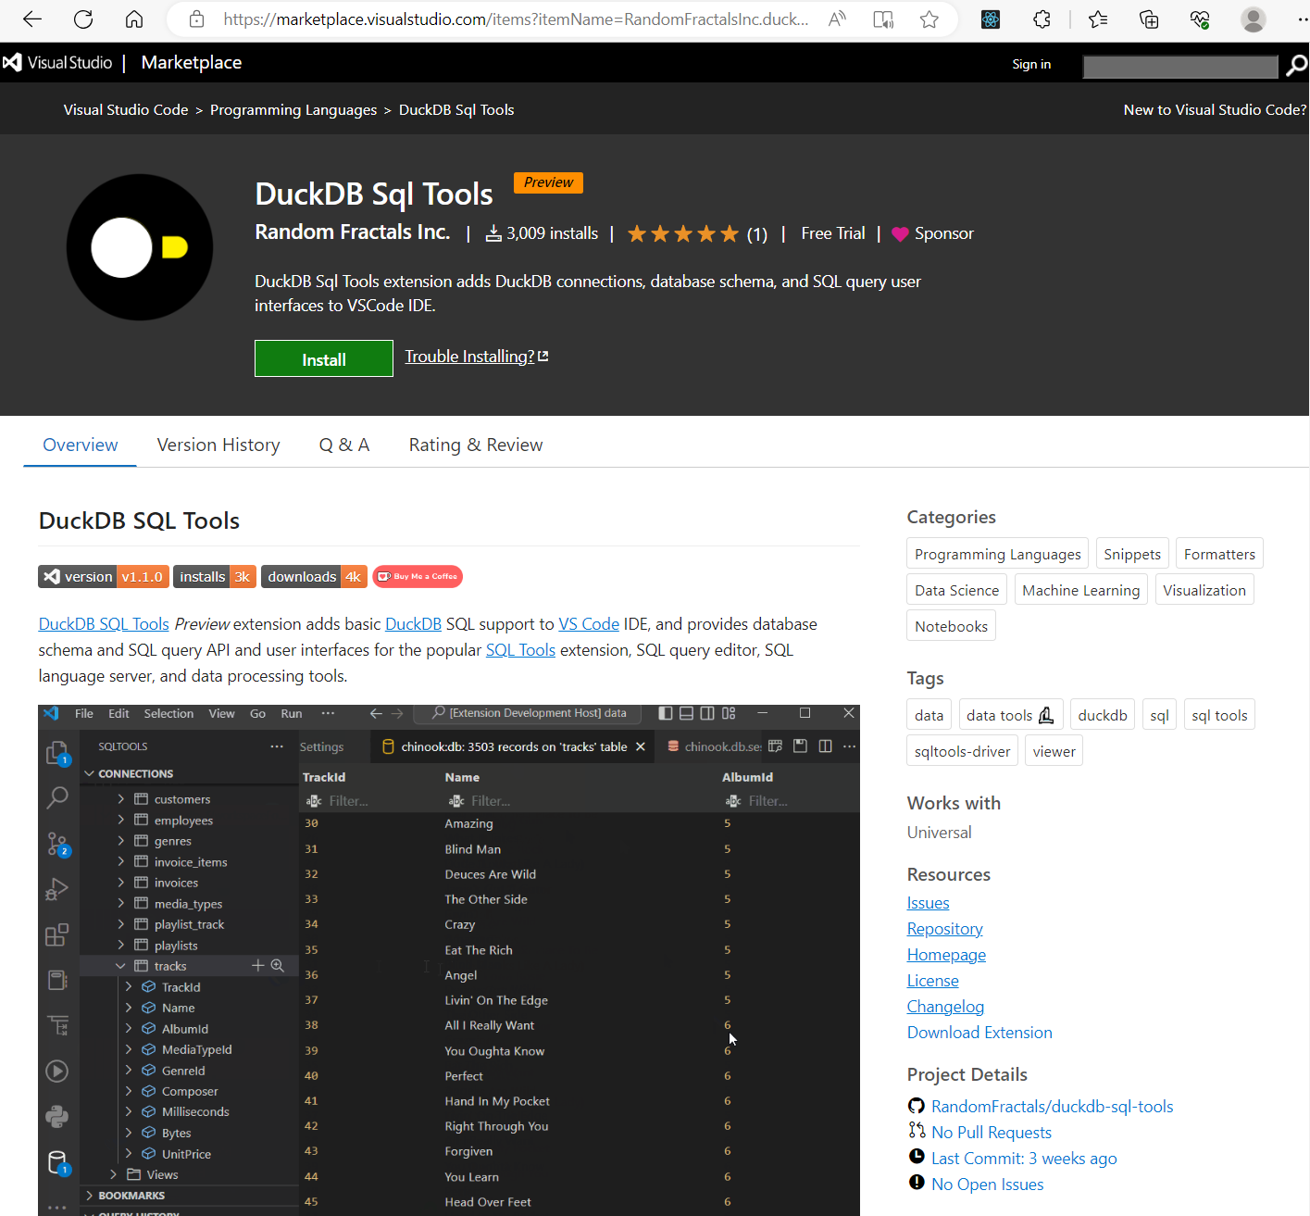
Task: Open browser read aloud icon
Action: coord(837,19)
